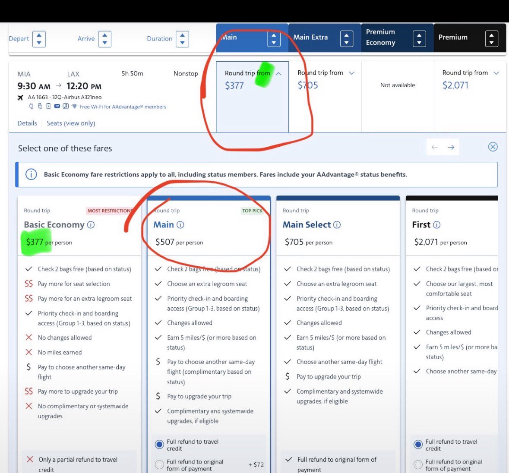The image size is (509, 473).
Task: Click $507 per person Main price
Action: (x=179, y=242)
